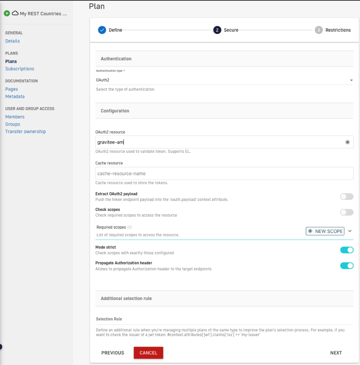Expand the Required scopes chevron
Screen dimensions: 360x365
[x=350, y=231]
